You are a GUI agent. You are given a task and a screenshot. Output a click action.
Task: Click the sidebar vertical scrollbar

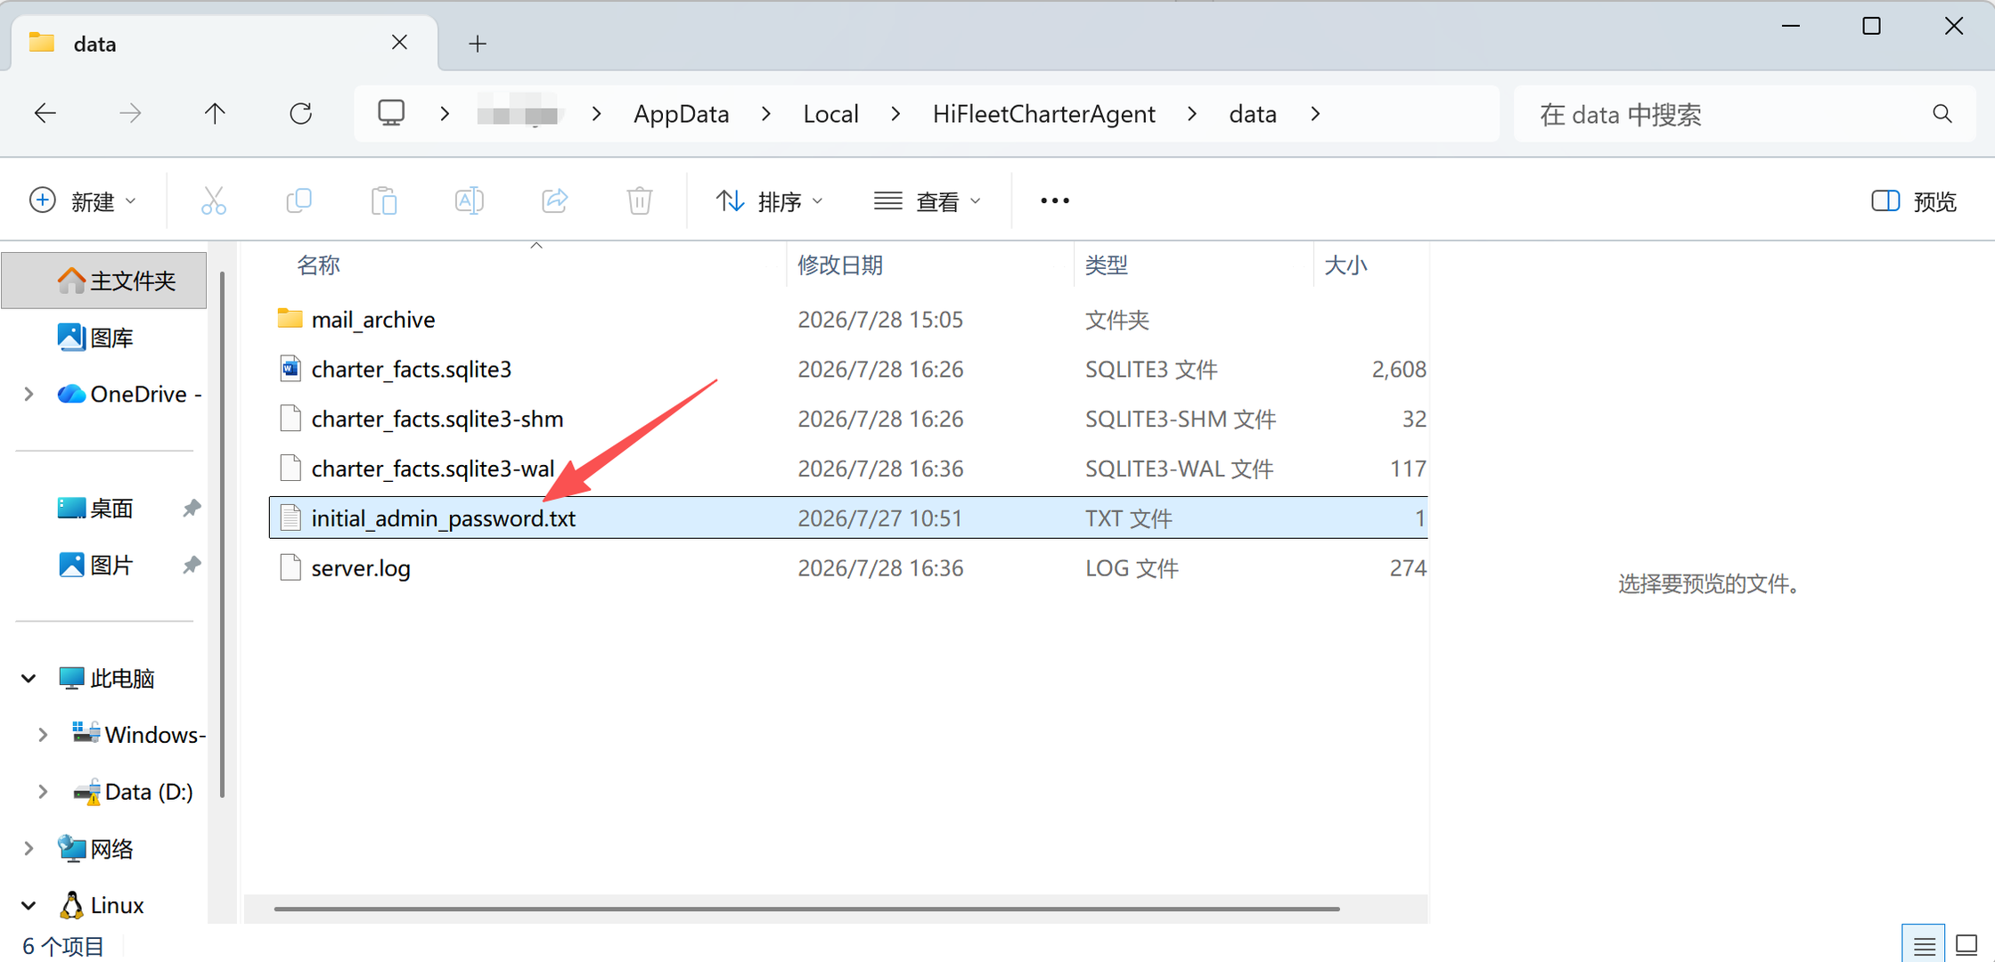coord(221,534)
